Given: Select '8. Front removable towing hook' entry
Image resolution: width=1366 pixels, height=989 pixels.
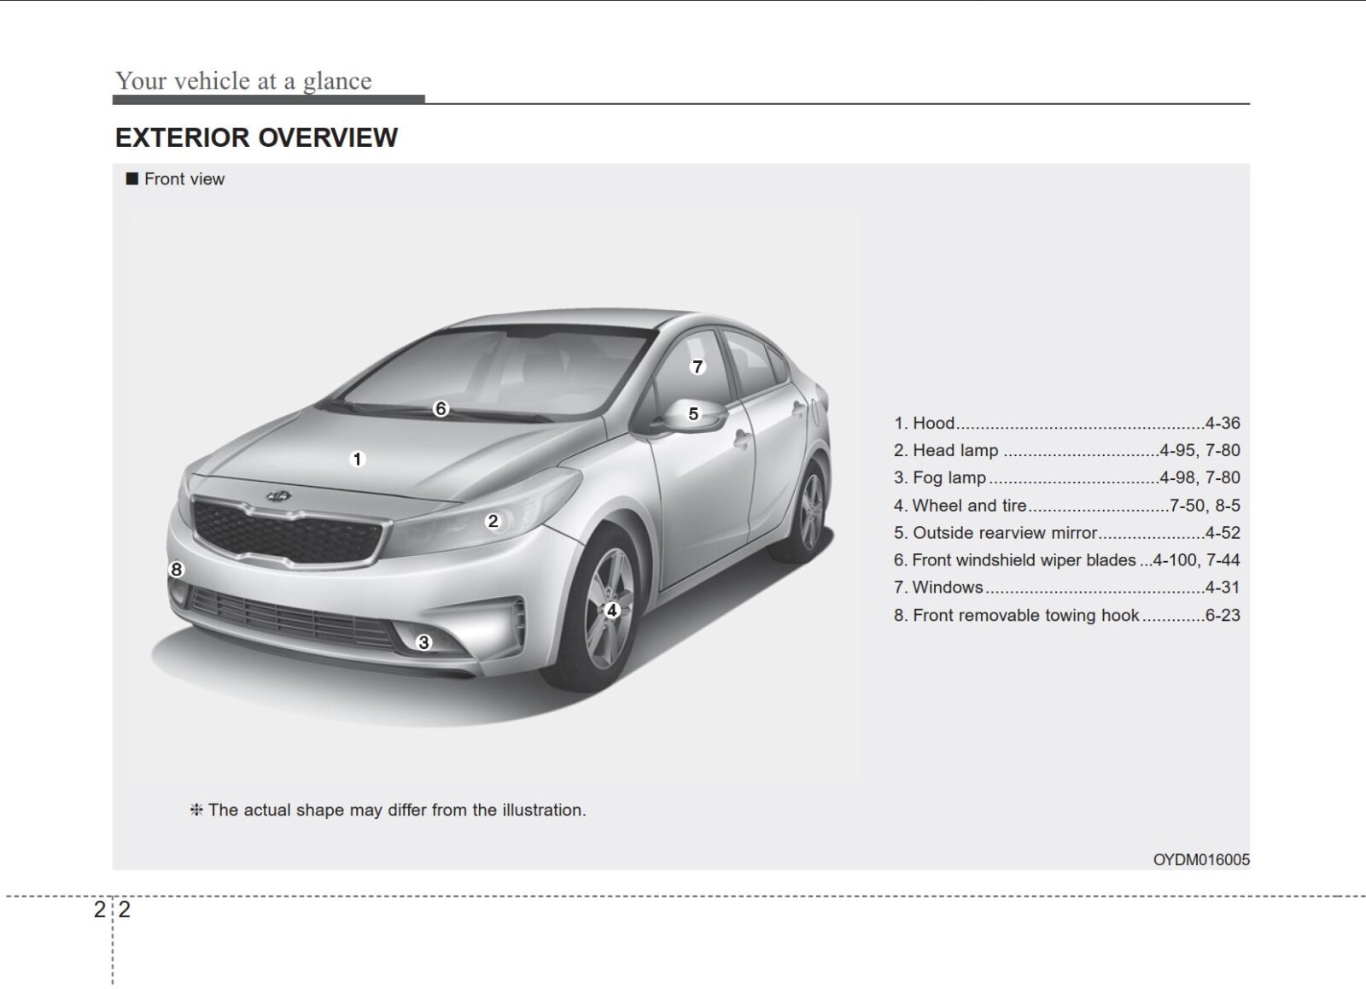Looking at the screenshot, I should coord(1066,615).
